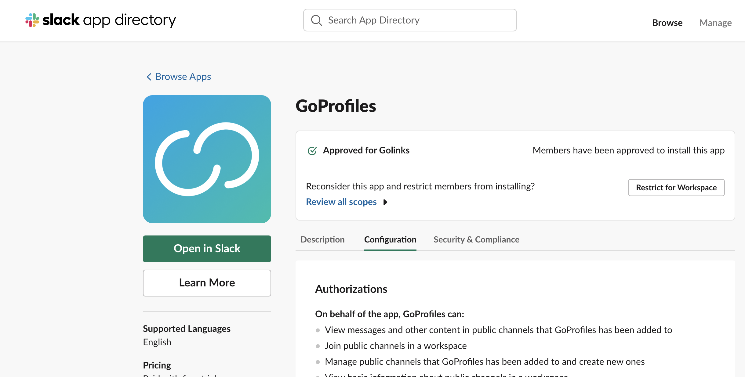Click the Open in Slack button
Screen dimensions: 745x377
[x=207, y=249]
